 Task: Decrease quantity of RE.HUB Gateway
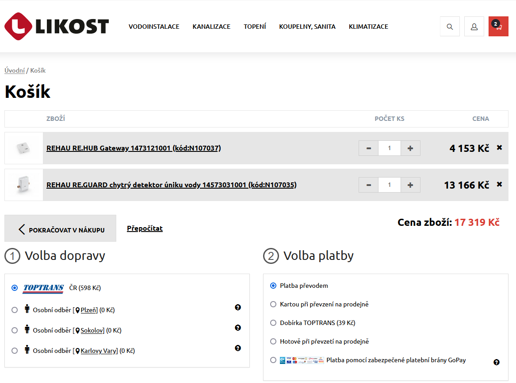[369, 148]
